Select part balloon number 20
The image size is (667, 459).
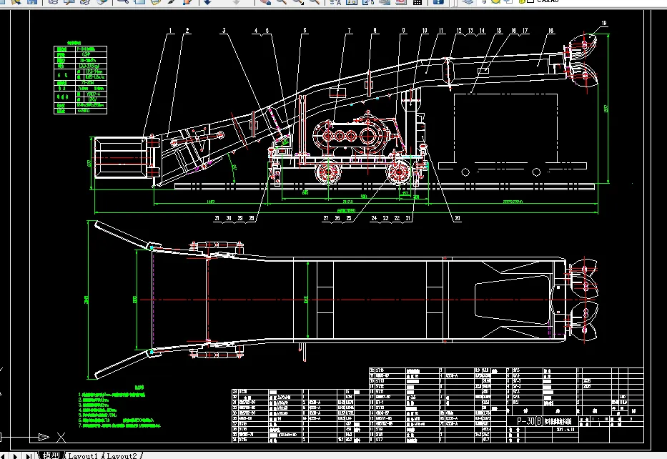[458, 218]
